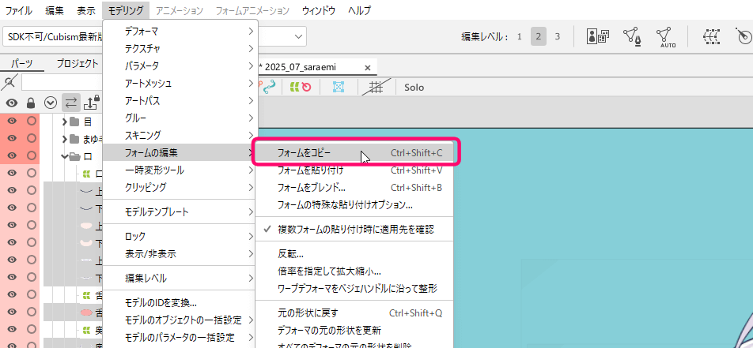The width and height of the screenshot is (753, 348).
Task: Set edit level to 3
Action: tap(557, 36)
